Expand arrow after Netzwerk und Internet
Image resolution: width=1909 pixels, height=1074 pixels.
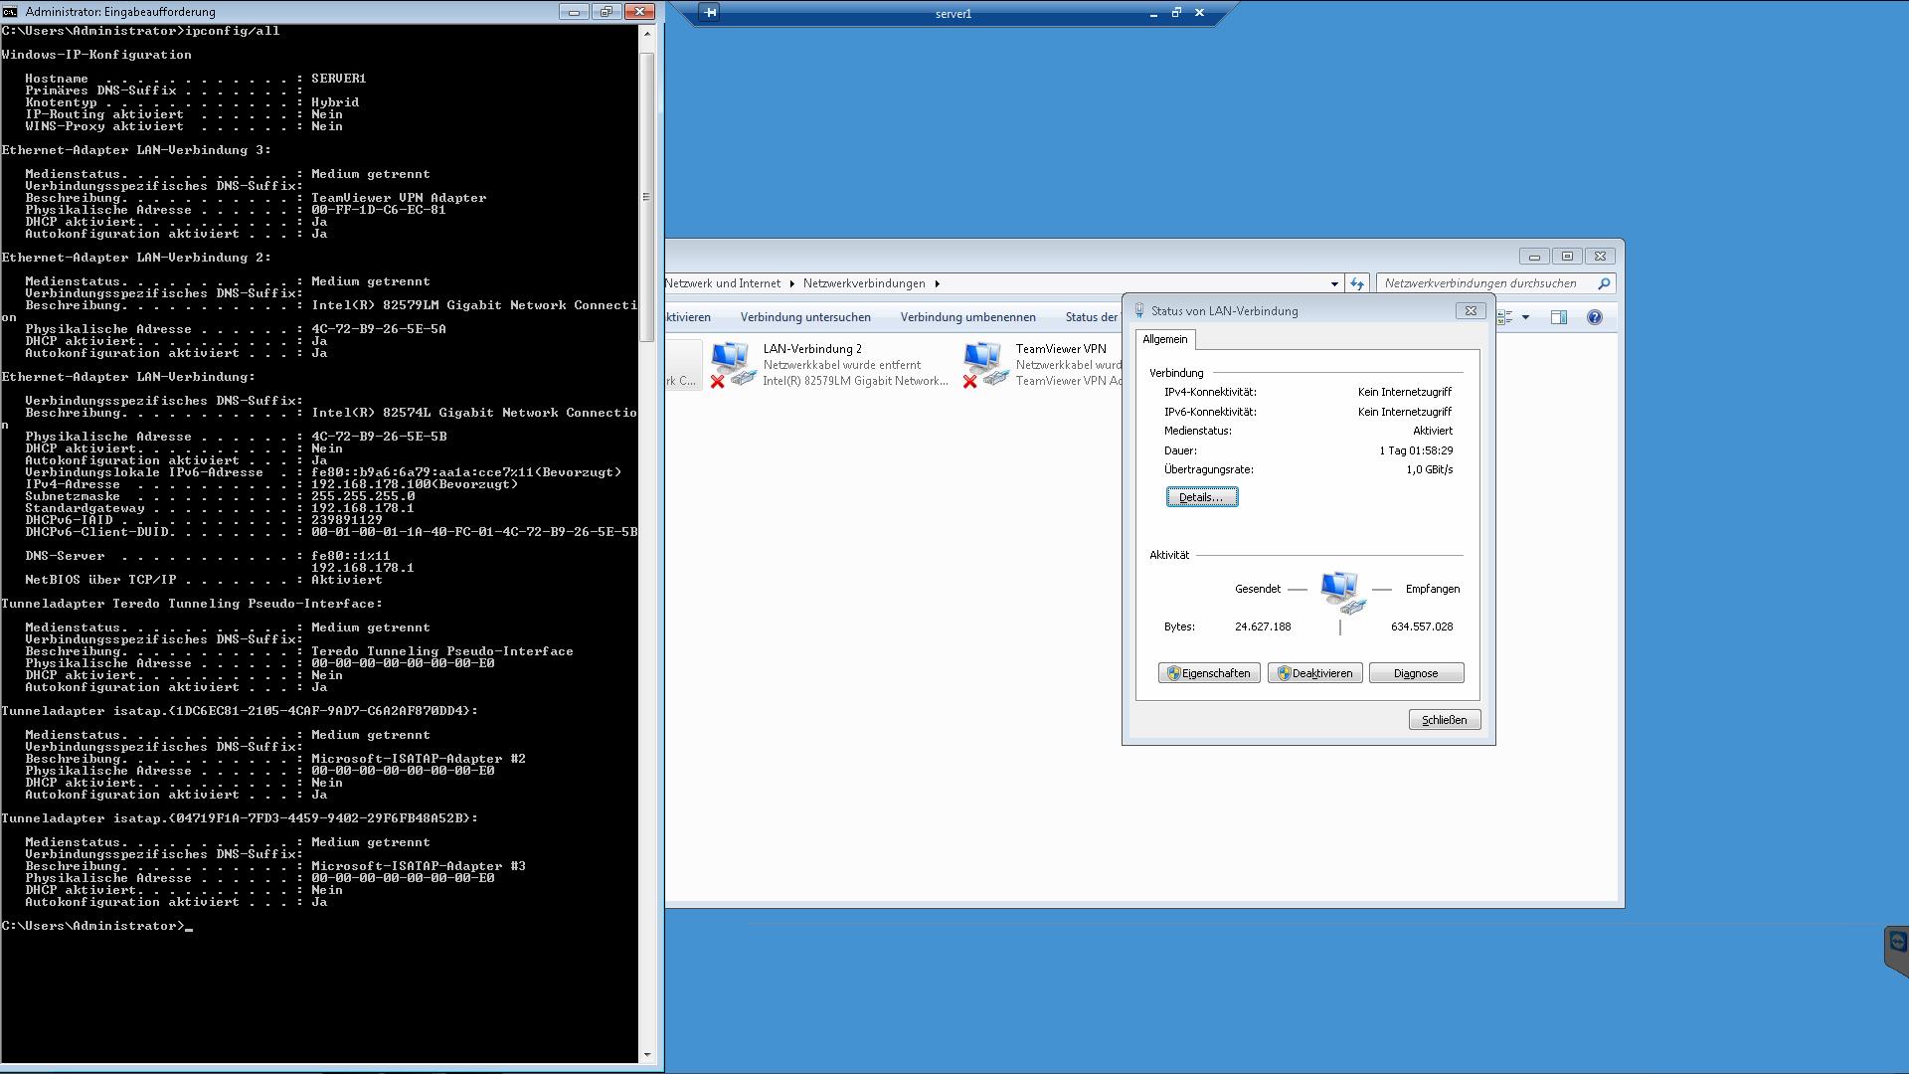[x=792, y=283]
